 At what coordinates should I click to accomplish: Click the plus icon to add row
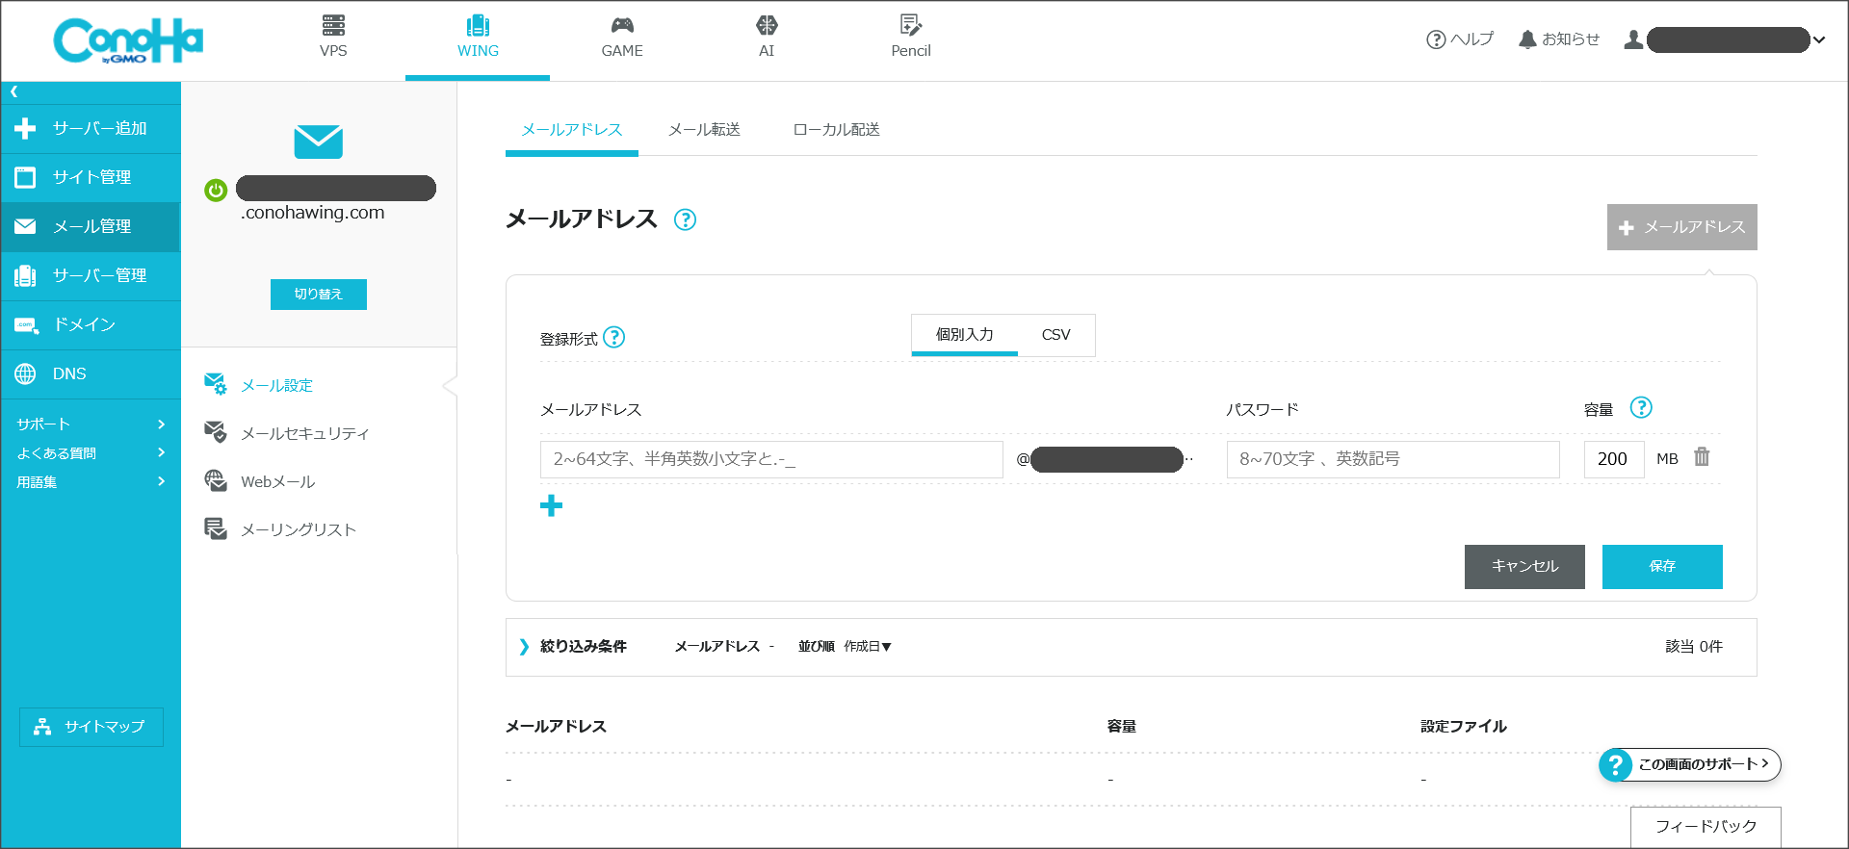coord(551,505)
